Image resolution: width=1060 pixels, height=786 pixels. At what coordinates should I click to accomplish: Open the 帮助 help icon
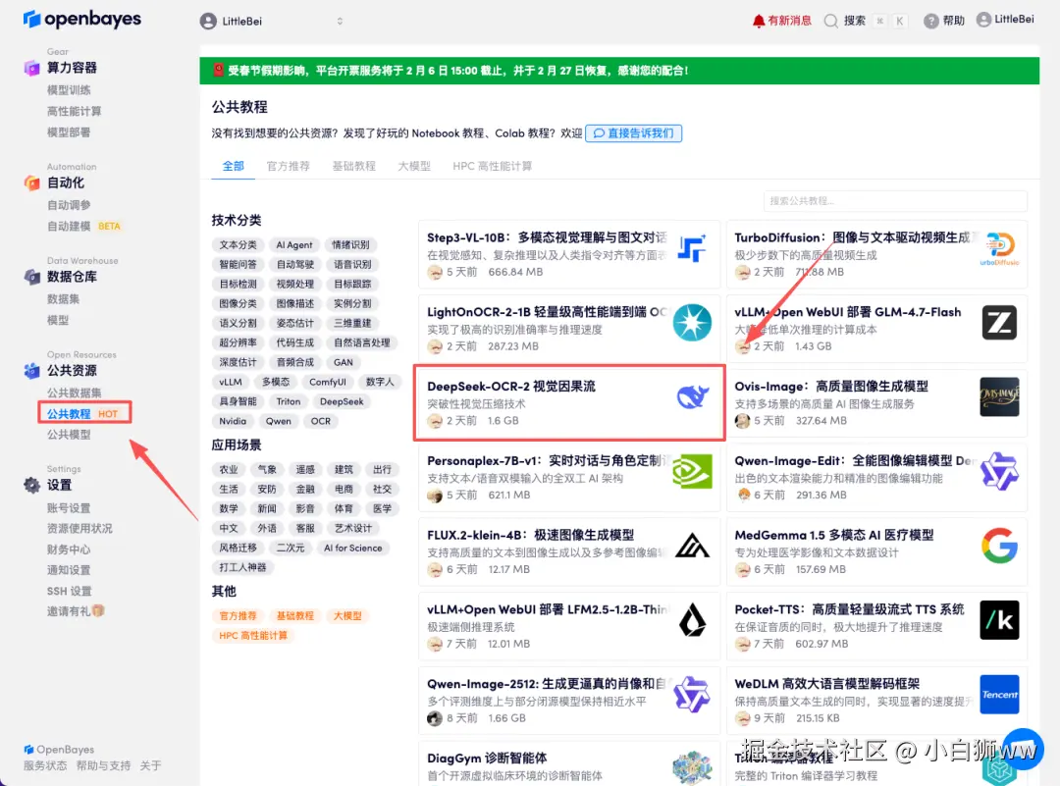(x=930, y=21)
